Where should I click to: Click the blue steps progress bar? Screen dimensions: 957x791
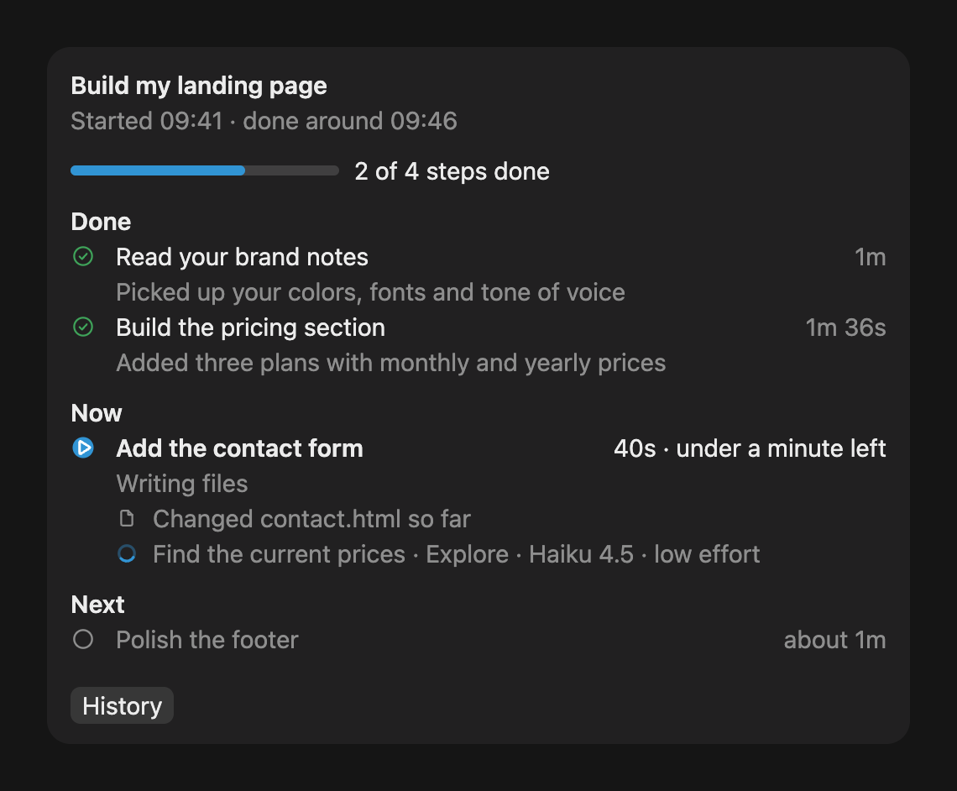205,171
